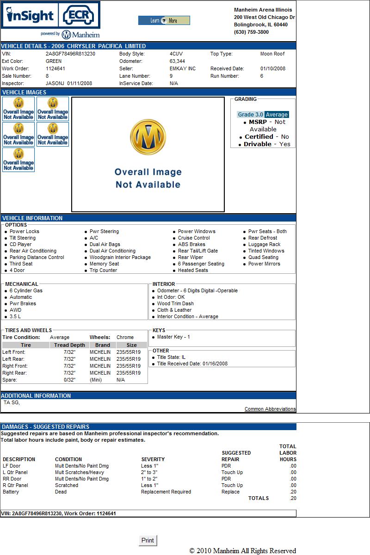Select the AWD mechanical item

(x=15, y=310)
